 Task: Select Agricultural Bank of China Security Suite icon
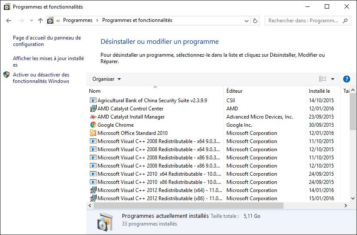(93, 101)
